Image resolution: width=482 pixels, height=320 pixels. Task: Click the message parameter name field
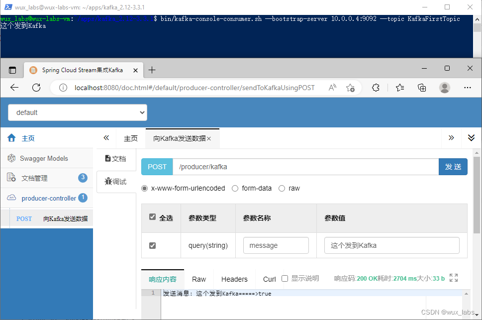pos(276,245)
